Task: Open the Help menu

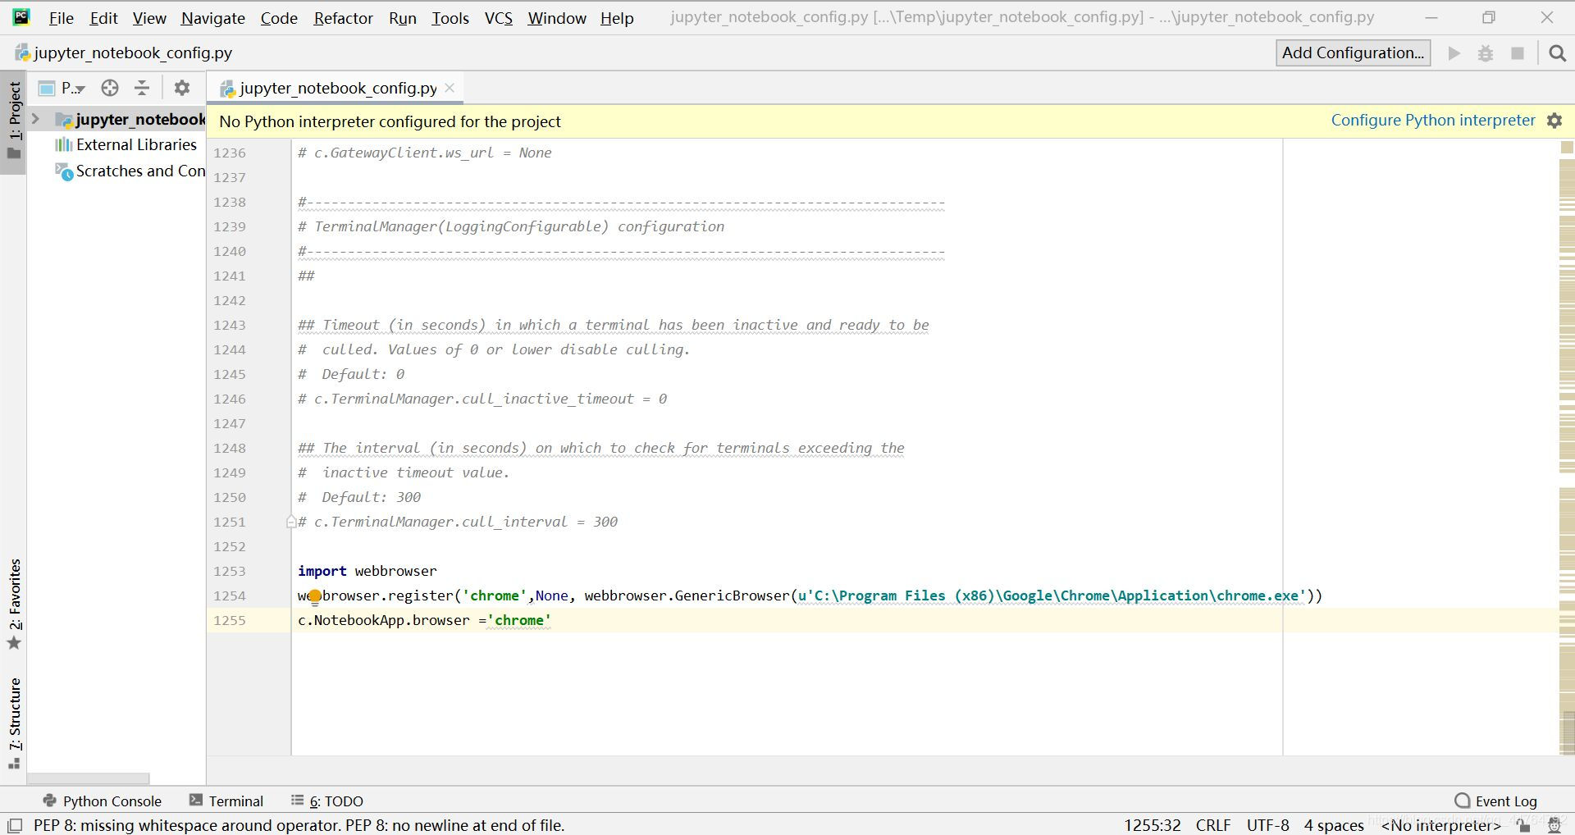Action: coord(616,18)
